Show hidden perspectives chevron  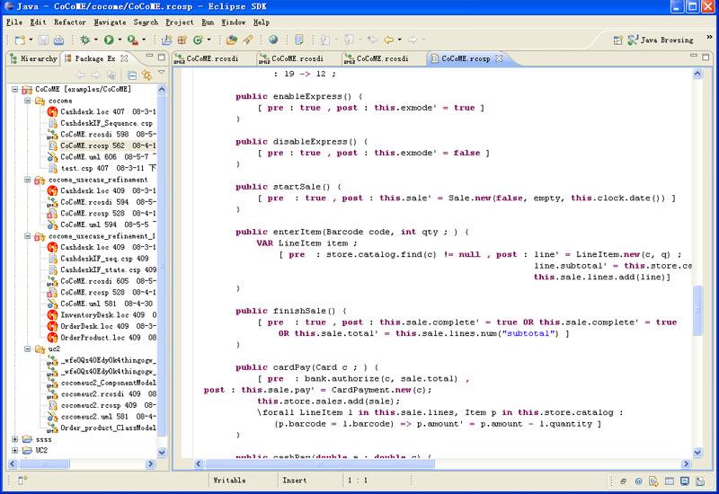[x=709, y=38]
